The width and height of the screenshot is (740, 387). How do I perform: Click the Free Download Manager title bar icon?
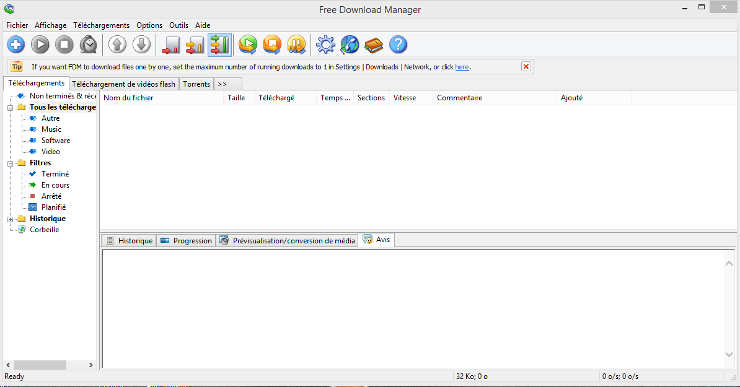tap(9, 9)
